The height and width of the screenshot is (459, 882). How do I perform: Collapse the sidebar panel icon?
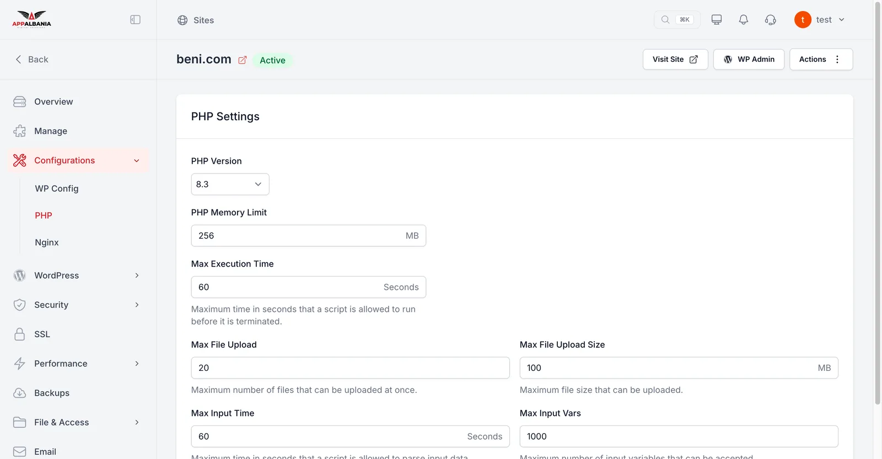pyautogui.click(x=135, y=20)
